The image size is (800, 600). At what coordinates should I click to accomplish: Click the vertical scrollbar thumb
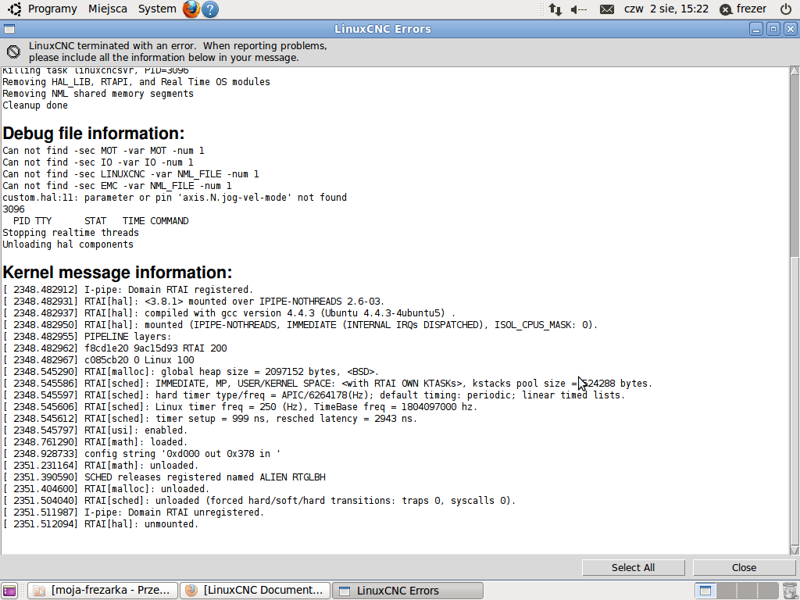[795, 401]
